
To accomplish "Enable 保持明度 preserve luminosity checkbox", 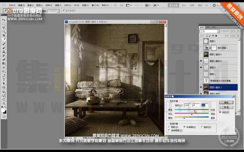I will (x=169, y=130).
